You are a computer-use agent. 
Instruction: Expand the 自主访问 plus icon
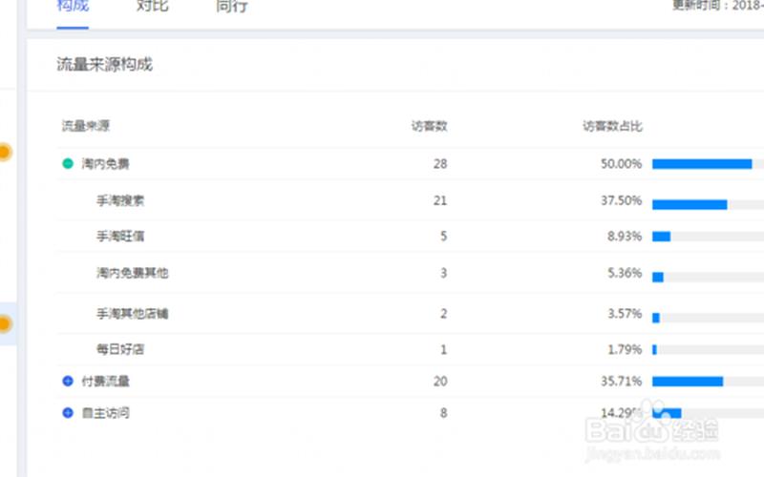pyautogui.click(x=68, y=413)
